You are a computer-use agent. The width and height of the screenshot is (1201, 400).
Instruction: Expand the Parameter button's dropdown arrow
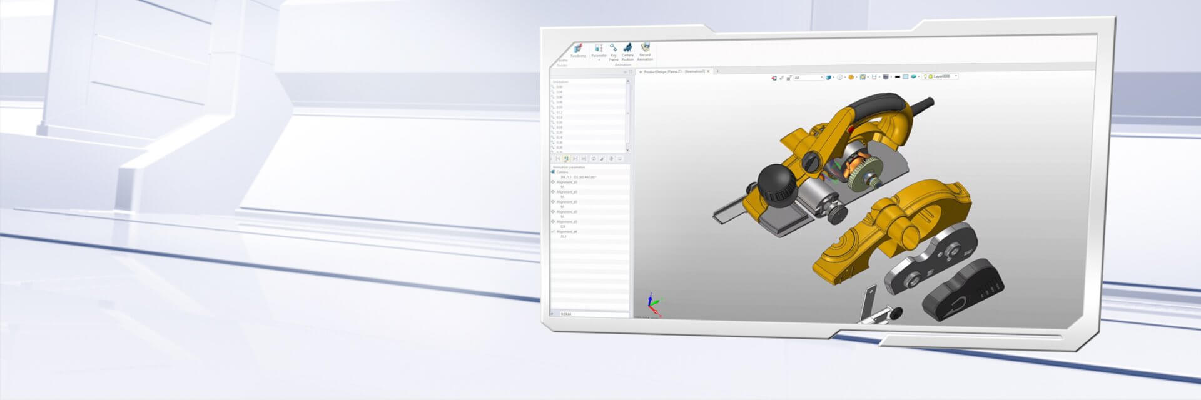[x=599, y=60]
